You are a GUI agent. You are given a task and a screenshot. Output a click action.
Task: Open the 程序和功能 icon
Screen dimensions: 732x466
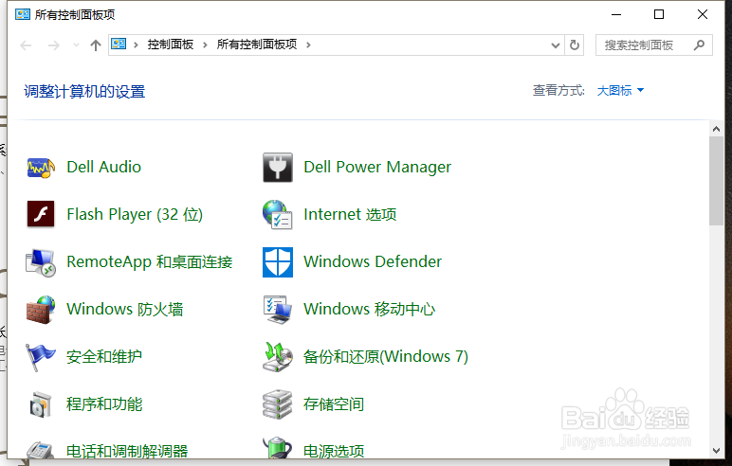coord(41,403)
